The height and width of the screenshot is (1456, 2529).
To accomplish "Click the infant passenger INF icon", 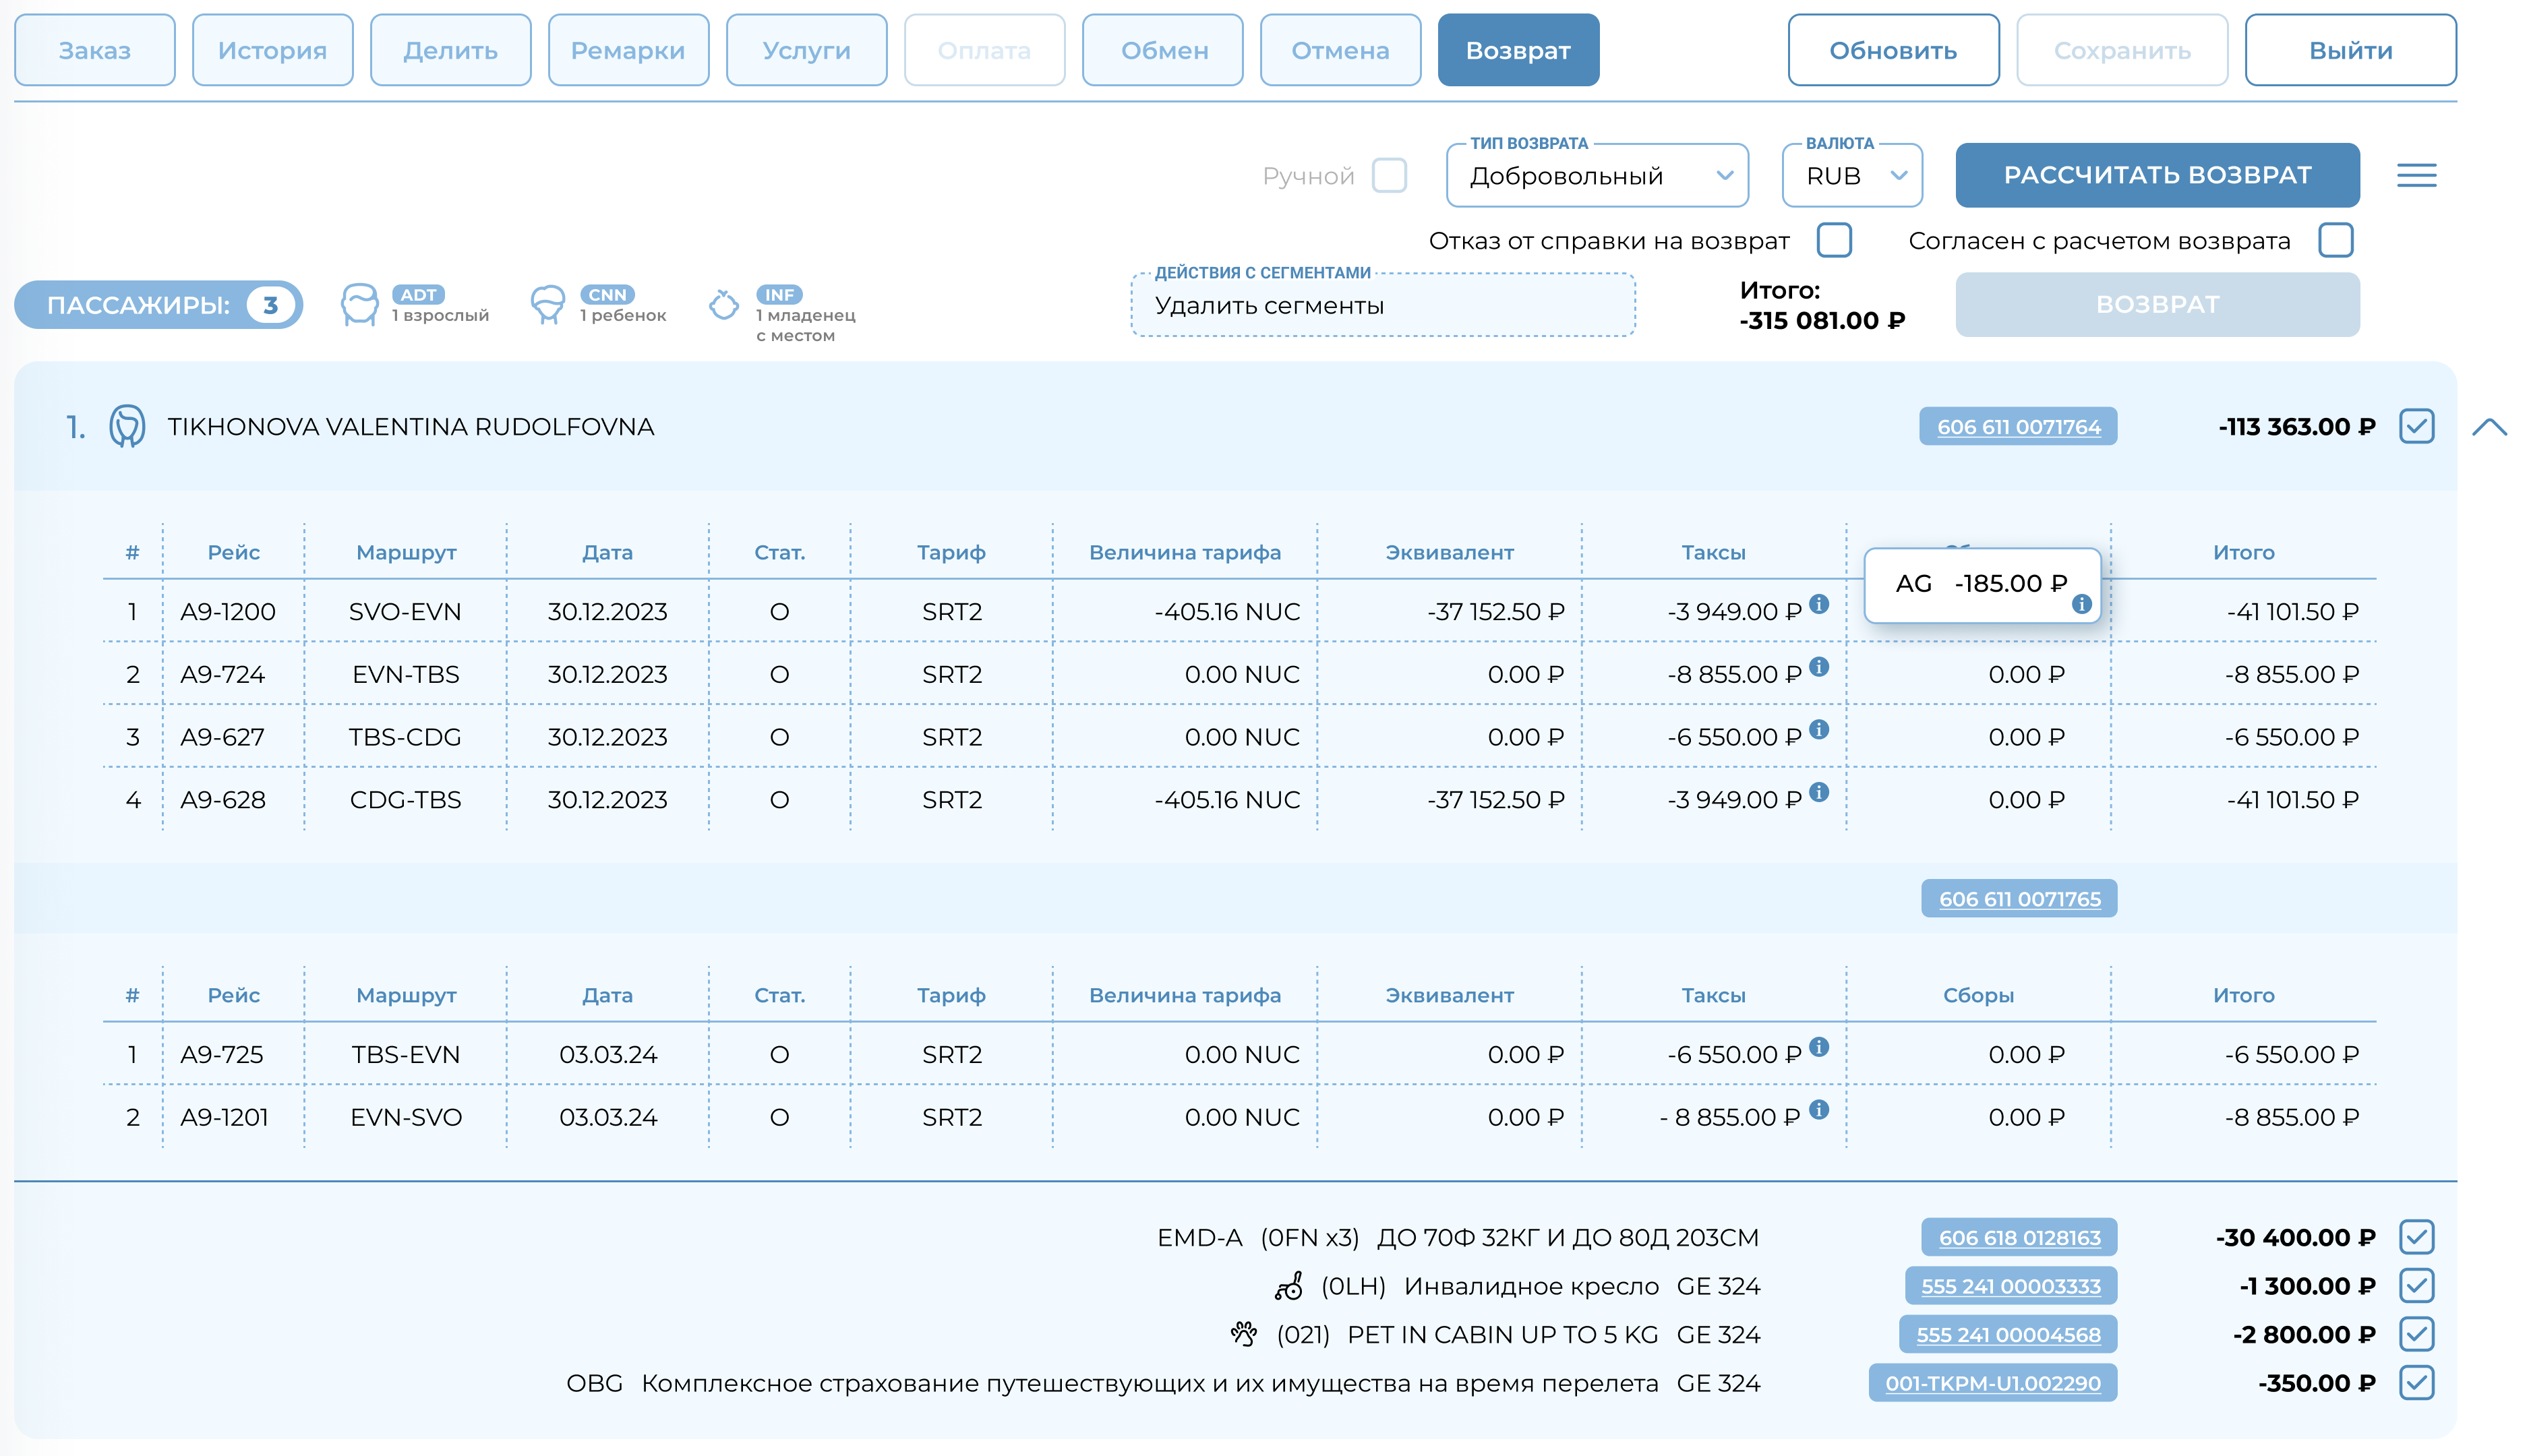I will tap(723, 305).
